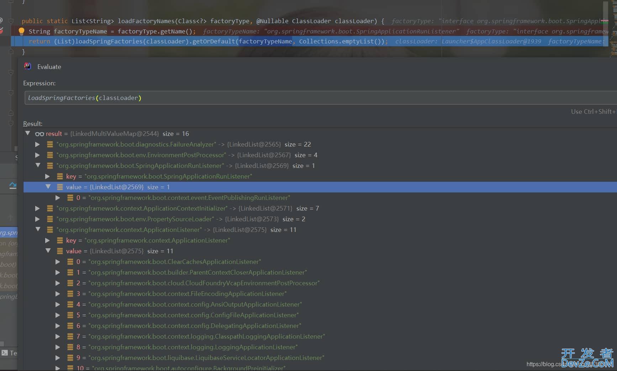Click the Terminal tool window icon
Screen dimensions: 617x371
point(5,353)
